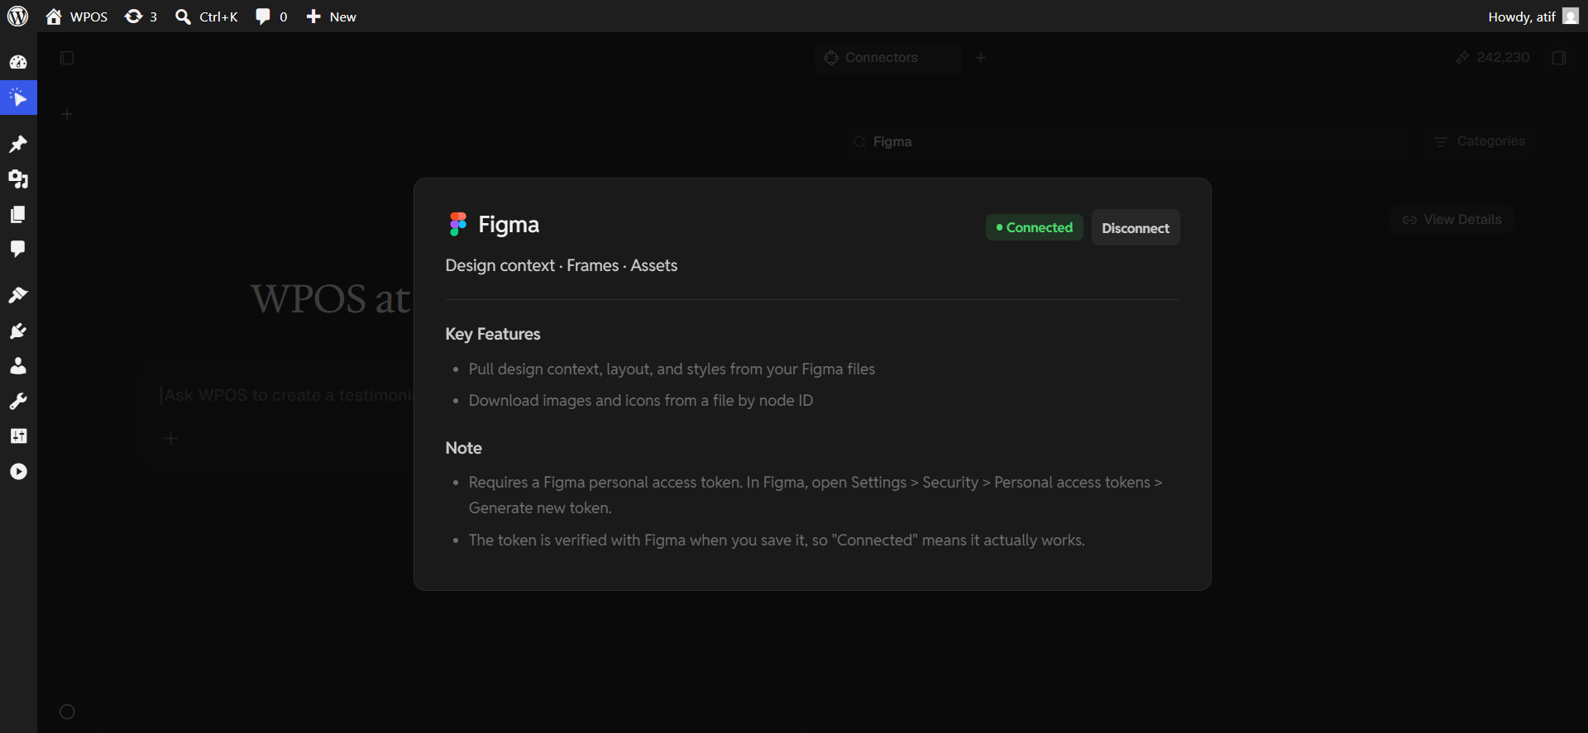Open the Media library sidebar icon

18,179
